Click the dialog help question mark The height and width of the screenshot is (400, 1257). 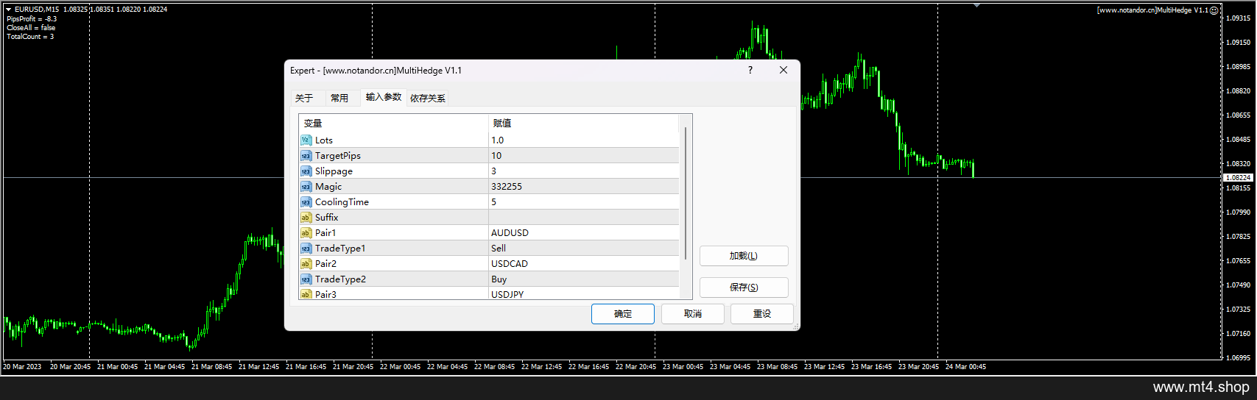pyautogui.click(x=750, y=70)
